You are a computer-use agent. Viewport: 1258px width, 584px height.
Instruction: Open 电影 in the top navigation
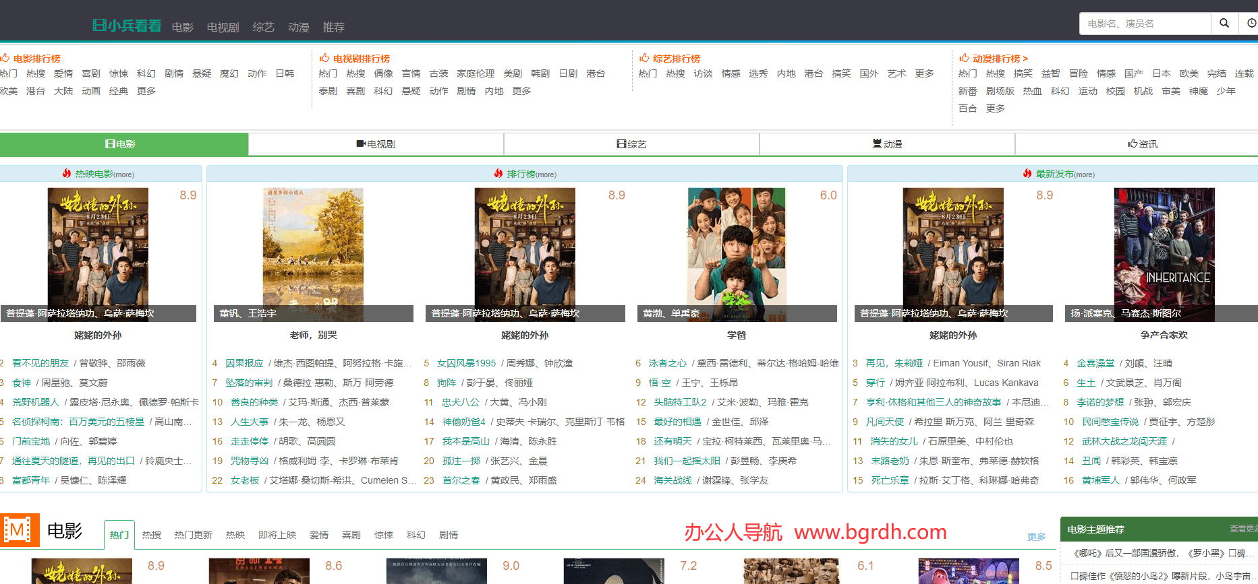tap(183, 27)
